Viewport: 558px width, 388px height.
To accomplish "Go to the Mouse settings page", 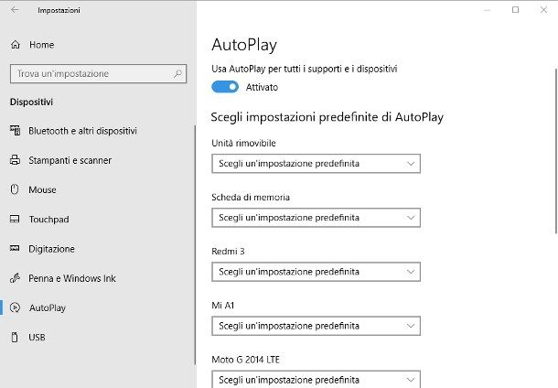I will [x=42, y=189].
